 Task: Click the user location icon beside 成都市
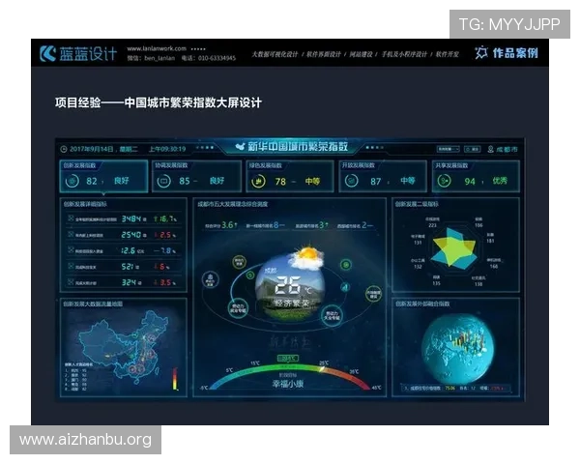490,149
